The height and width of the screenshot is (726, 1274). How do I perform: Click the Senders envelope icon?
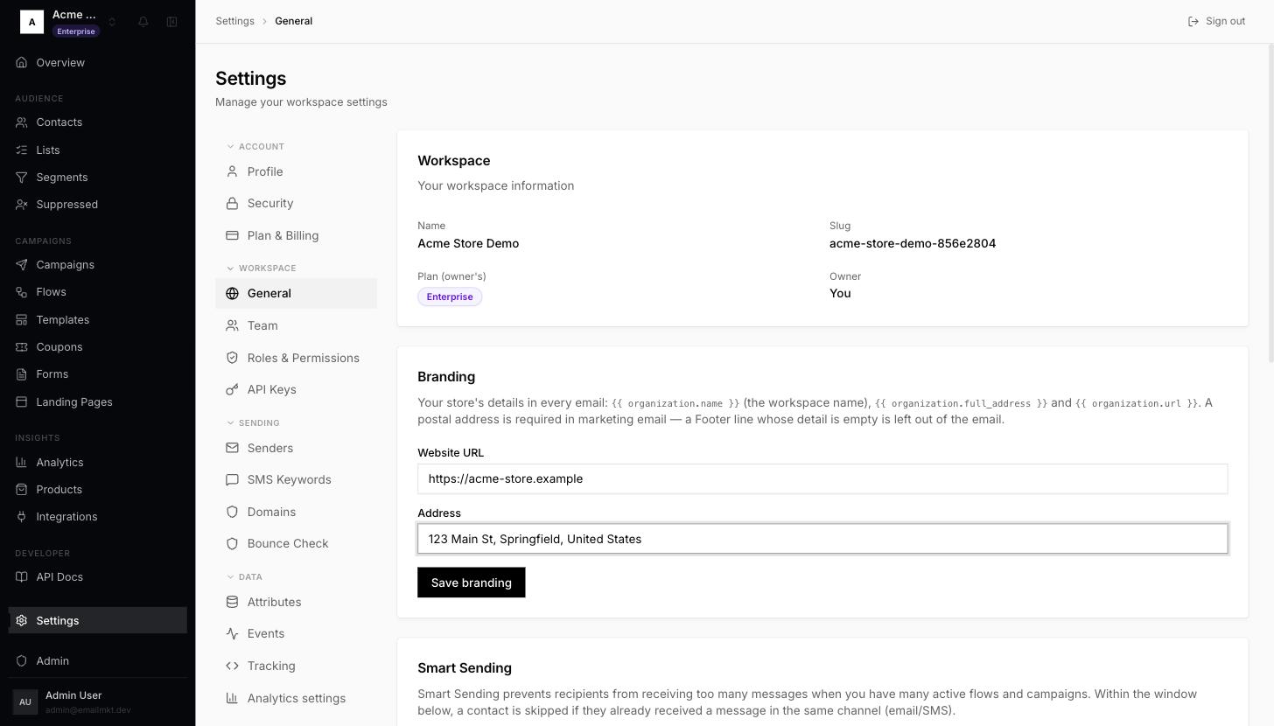(232, 449)
